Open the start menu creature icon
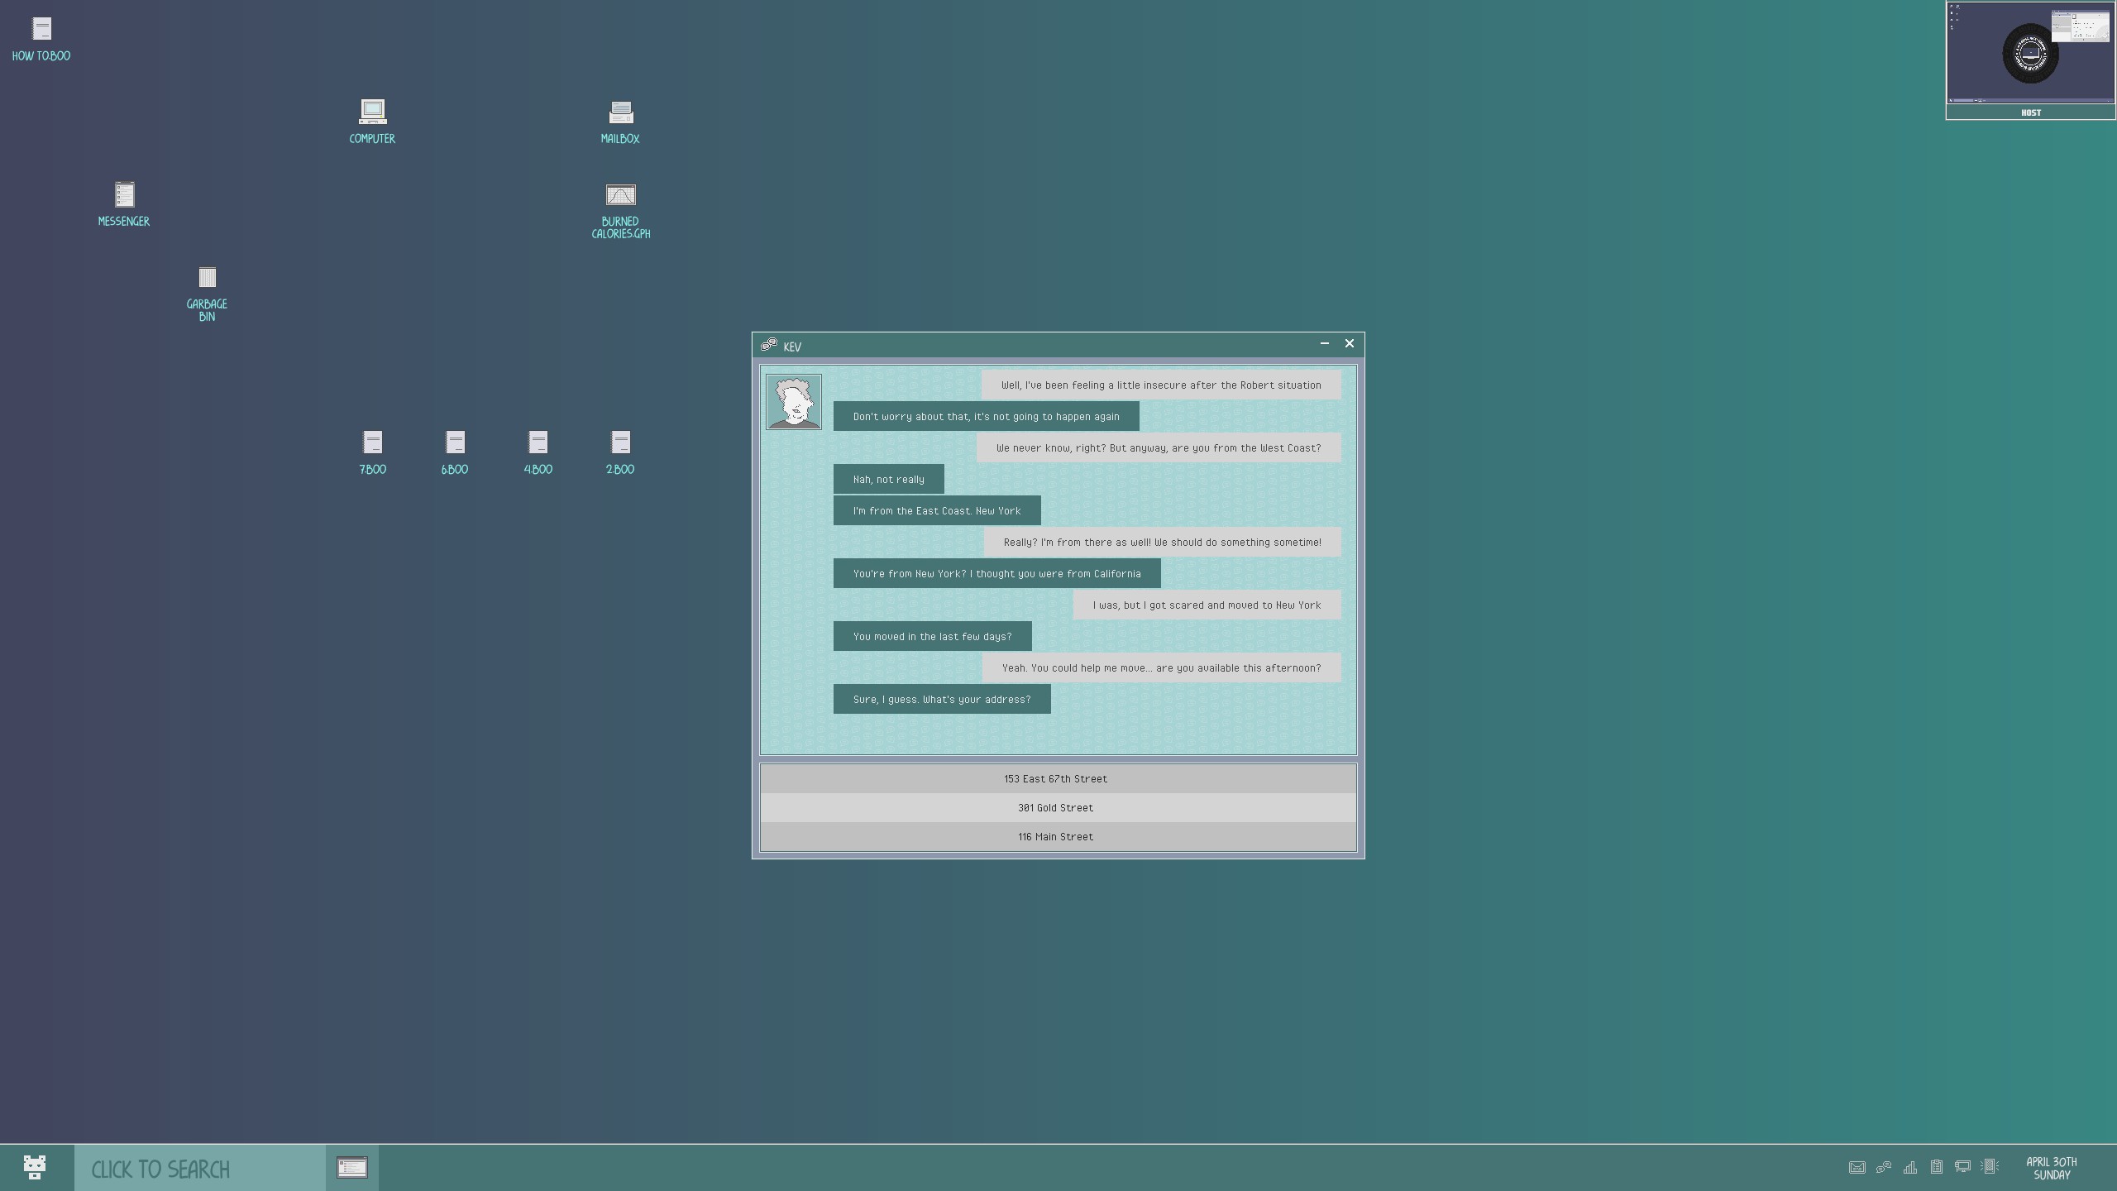 (35, 1167)
